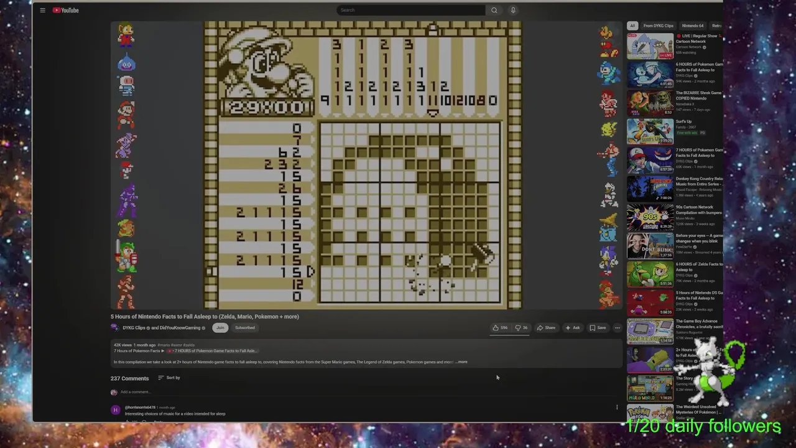Expand description with ...more
Screen dimensions: 796x448
[x=461, y=362]
